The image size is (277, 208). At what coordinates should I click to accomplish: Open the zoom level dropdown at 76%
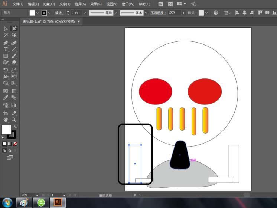pos(38,195)
